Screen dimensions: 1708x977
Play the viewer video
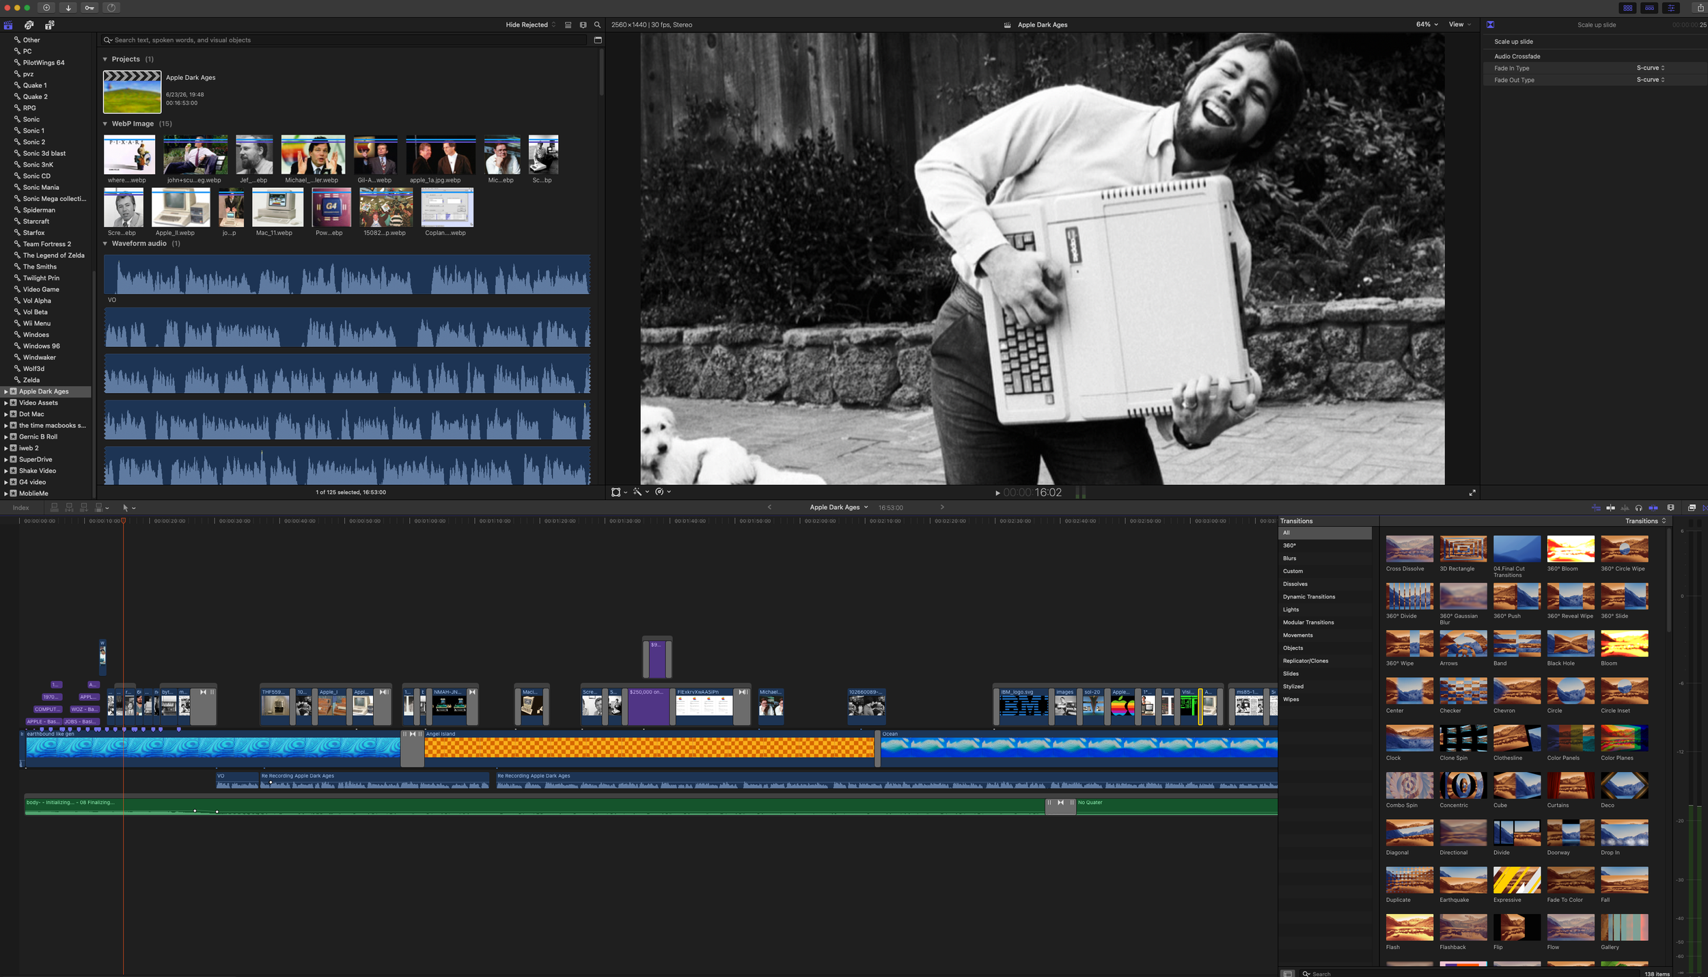click(x=997, y=493)
